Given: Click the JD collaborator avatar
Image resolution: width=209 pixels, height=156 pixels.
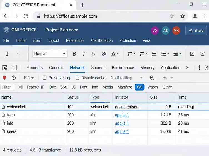Looking at the screenshot, I should click(x=155, y=31).
